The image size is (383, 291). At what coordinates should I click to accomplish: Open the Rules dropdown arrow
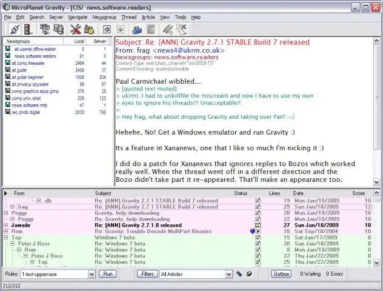pos(92,274)
